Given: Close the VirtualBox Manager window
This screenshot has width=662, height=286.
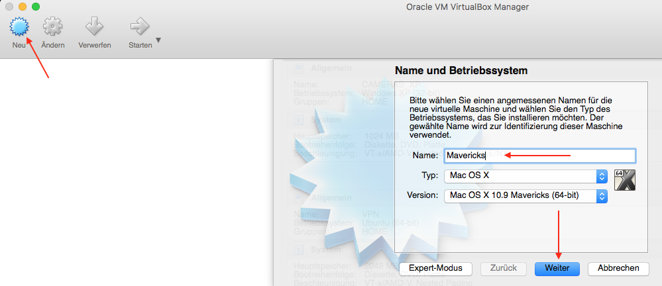Looking at the screenshot, I should (9, 7).
